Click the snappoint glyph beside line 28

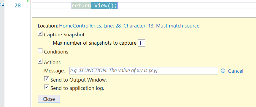(x=2, y=5)
